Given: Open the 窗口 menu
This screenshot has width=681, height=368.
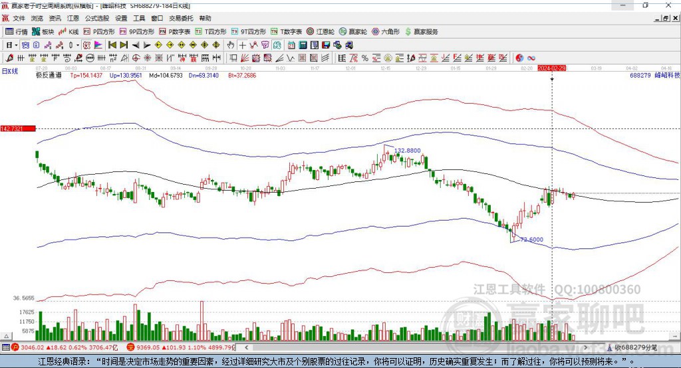Looking at the screenshot, I should point(157,18).
